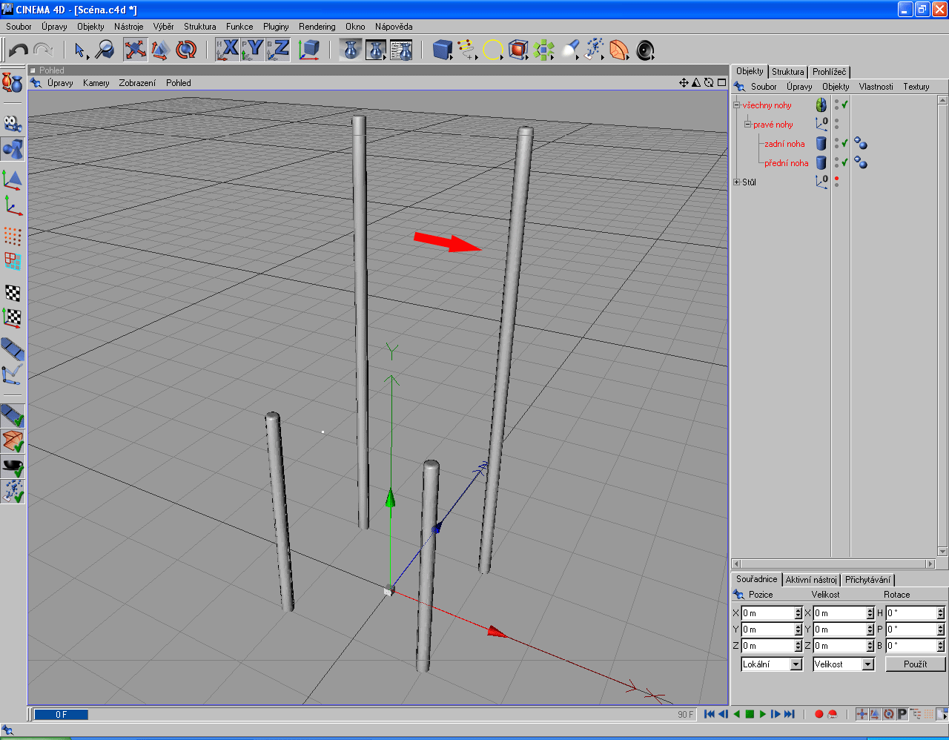Activate the magnifier zoom tool
The width and height of the screenshot is (949, 740).
[x=105, y=50]
